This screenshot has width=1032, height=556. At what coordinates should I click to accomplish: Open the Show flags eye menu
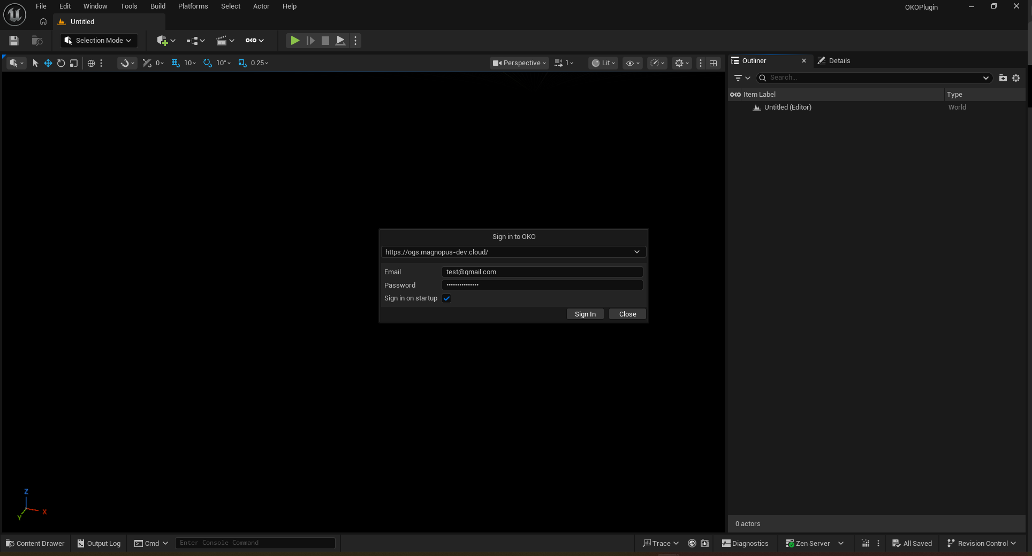pos(633,63)
